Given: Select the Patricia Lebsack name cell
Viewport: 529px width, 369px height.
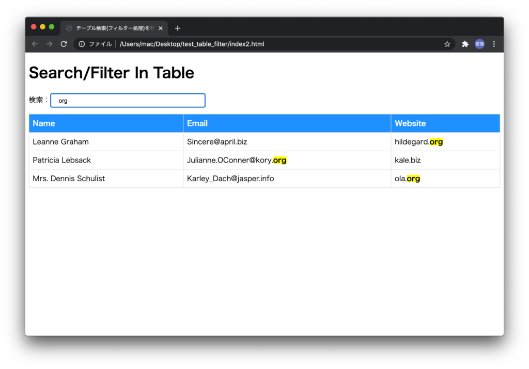Looking at the screenshot, I should tap(106, 160).
